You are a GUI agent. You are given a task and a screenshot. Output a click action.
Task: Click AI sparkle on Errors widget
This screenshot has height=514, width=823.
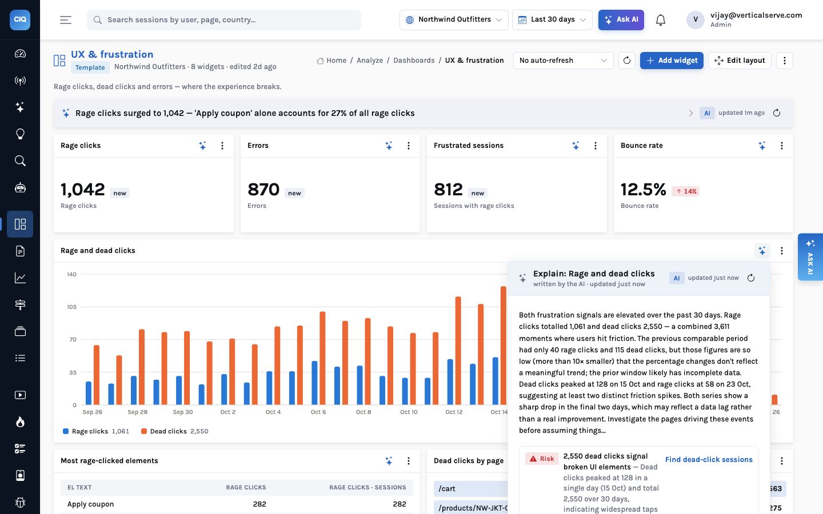(389, 146)
